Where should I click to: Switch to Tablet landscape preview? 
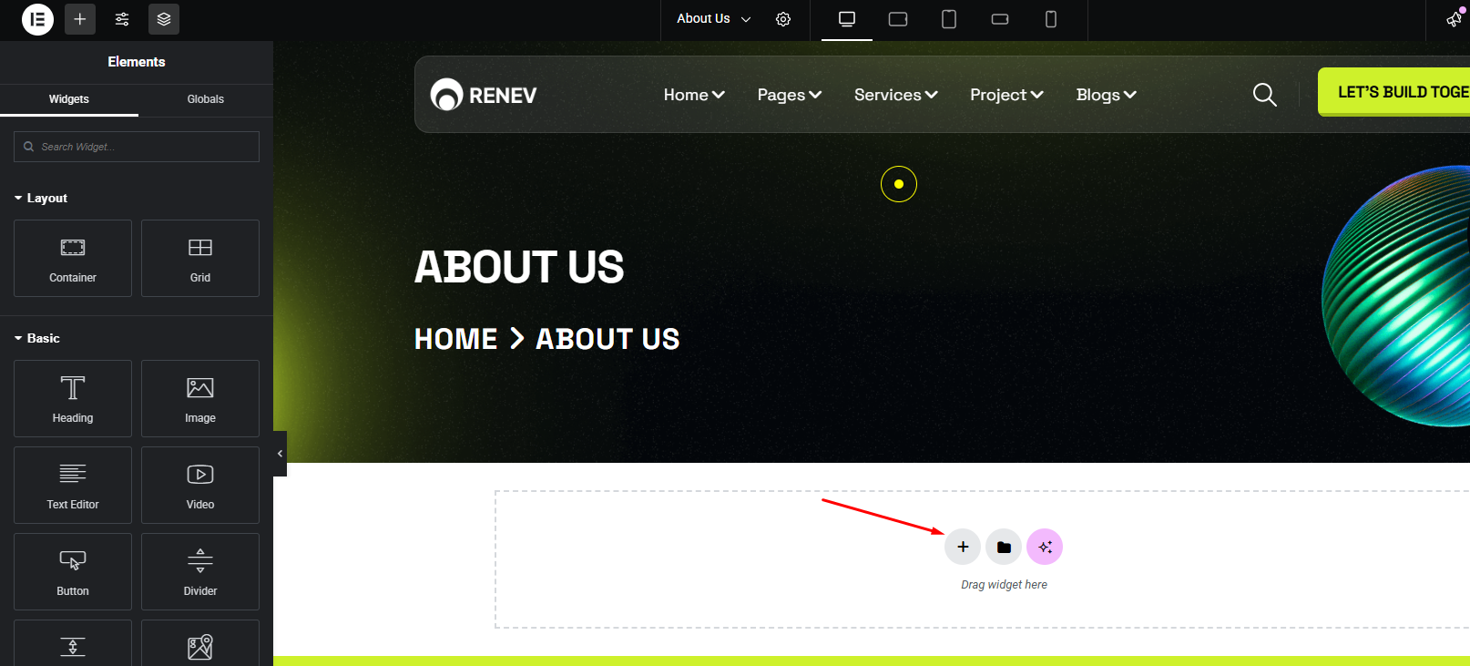coord(898,19)
